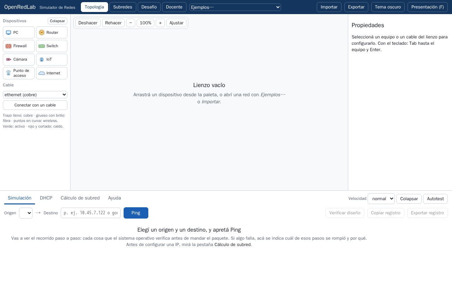The height and width of the screenshot is (282, 452).
Task: Select Punto de acceso device
Action: tap(19, 73)
